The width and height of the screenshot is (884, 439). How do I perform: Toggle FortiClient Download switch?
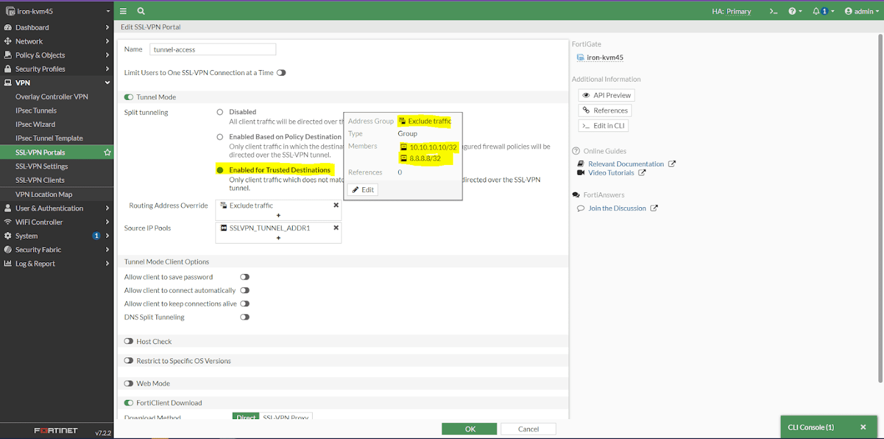tap(129, 403)
